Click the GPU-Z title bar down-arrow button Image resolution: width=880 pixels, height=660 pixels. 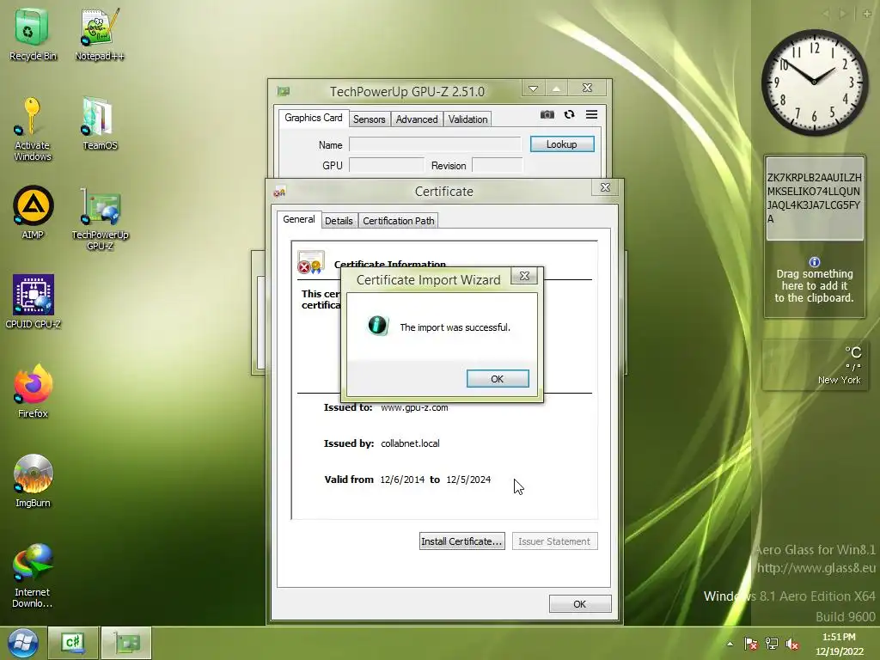[533, 89]
